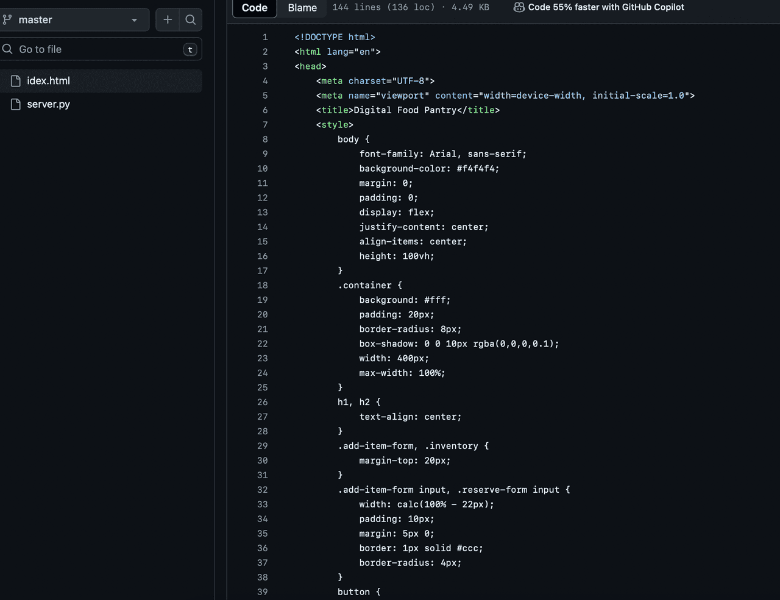Click the Copilot icon in the file header
780x600 pixels.
tap(519, 7)
